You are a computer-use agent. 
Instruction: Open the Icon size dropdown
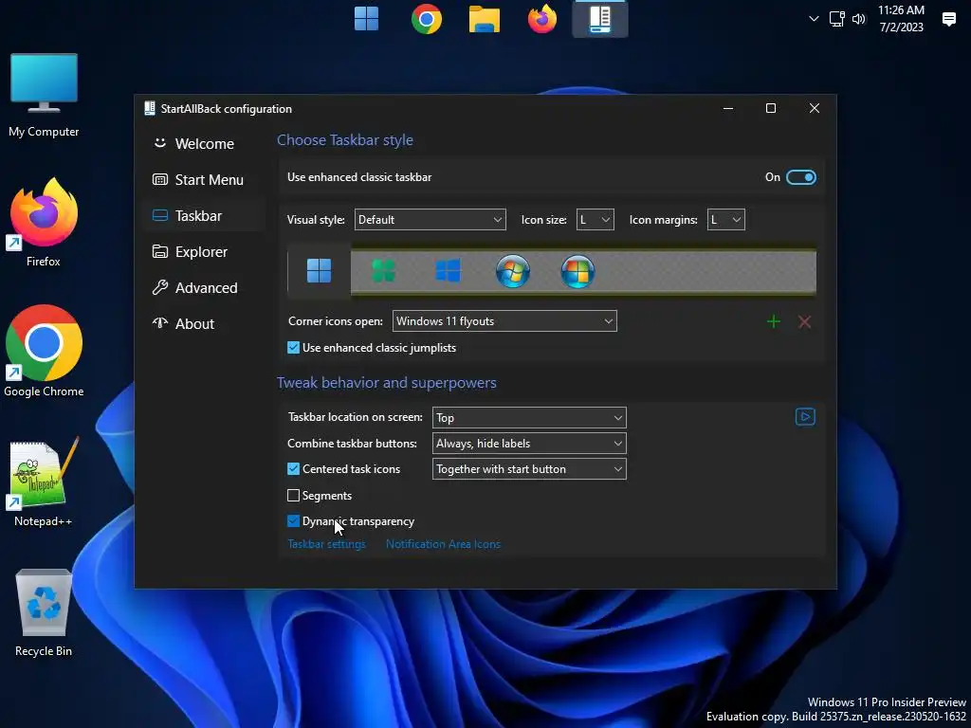coord(595,220)
